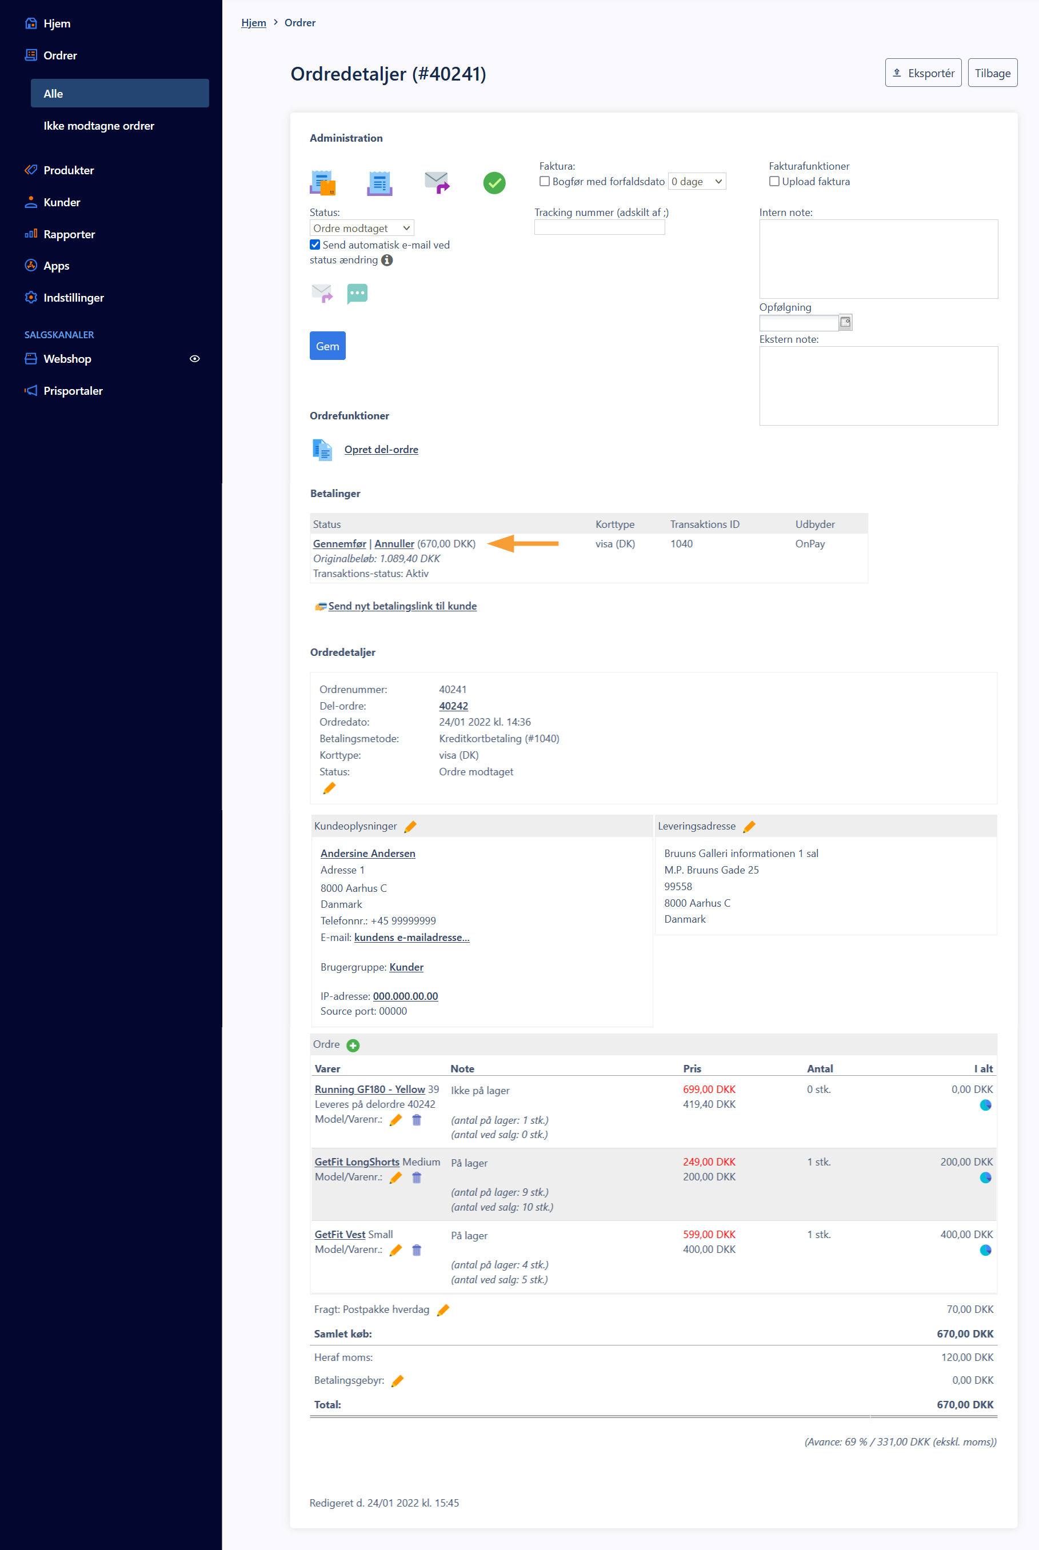Viewport: 1039px width, 1550px height.
Task: Click the Gennemfør payment link
Action: click(x=339, y=544)
